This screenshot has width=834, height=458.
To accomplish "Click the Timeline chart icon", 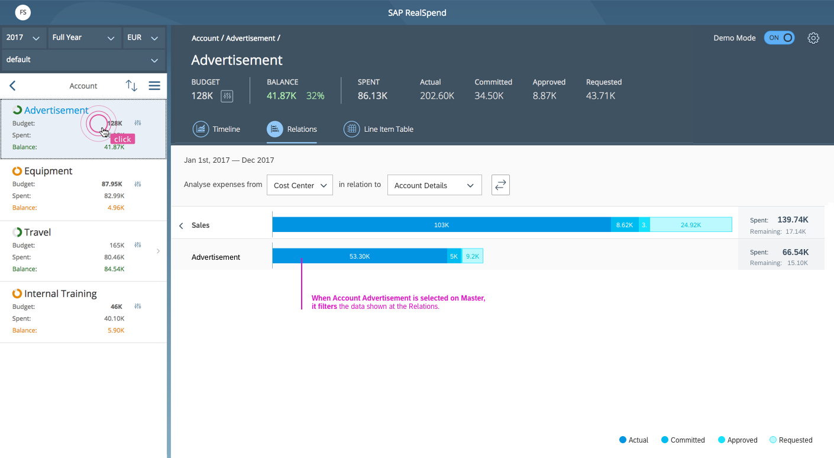I will [x=201, y=129].
